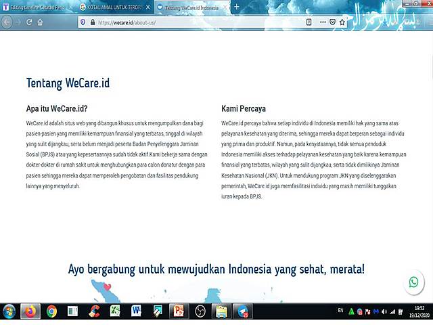The width and height of the screenshot is (433, 325).
Task: Launch Google Chrome from taskbar
Action: [51, 311]
